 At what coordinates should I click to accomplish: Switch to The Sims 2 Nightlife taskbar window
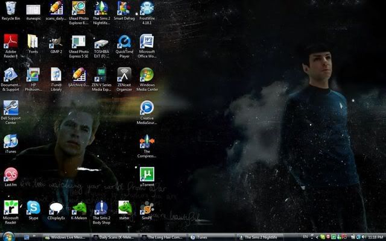click(261, 237)
